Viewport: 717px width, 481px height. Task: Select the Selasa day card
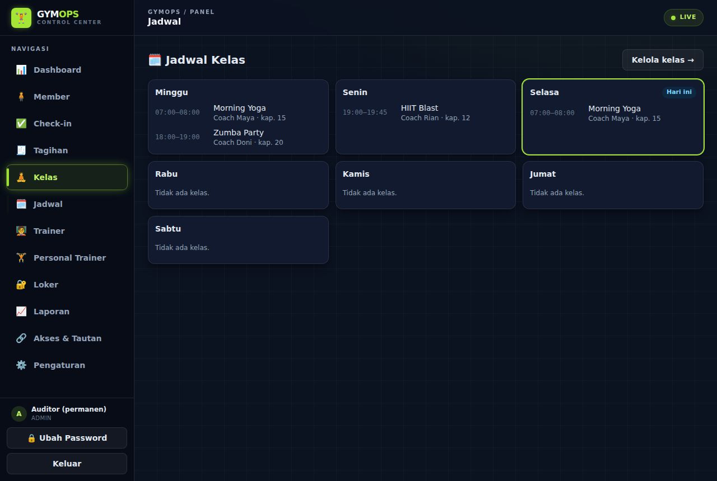tap(613, 117)
